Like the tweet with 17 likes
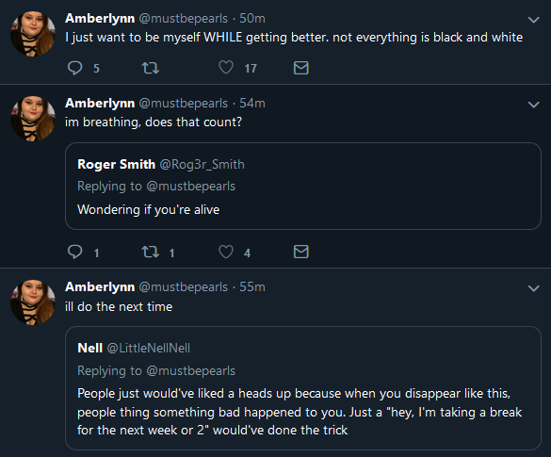 [226, 68]
